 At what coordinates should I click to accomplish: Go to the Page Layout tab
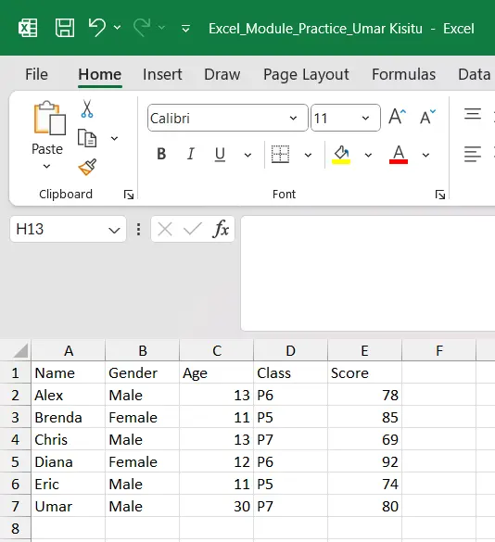click(306, 75)
